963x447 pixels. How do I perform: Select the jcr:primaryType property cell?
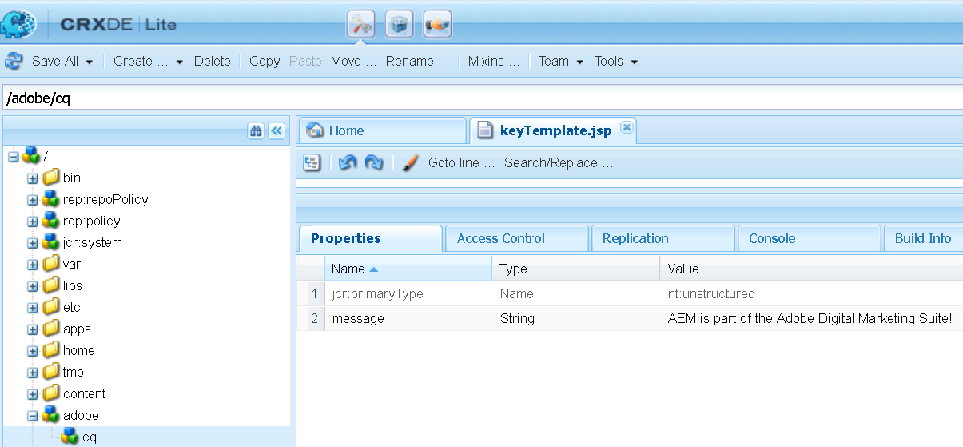click(x=408, y=293)
